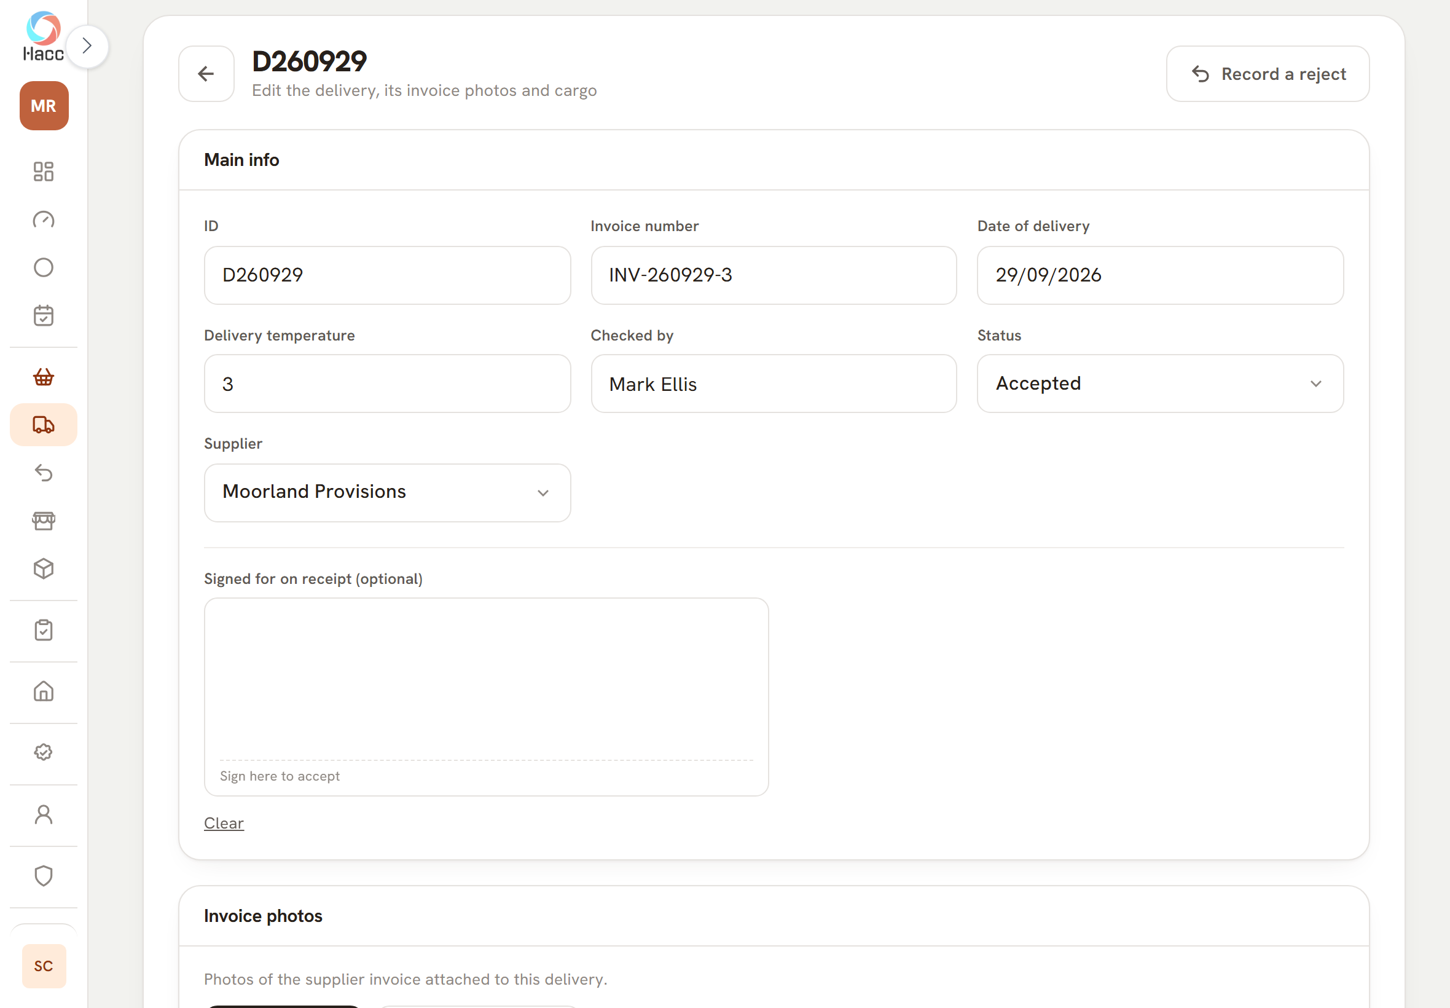Image resolution: width=1450 pixels, height=1008 pixels.
Task: Expand the sidebar with the chevron button
Action: pyautogui.click(x=87, y=46)
